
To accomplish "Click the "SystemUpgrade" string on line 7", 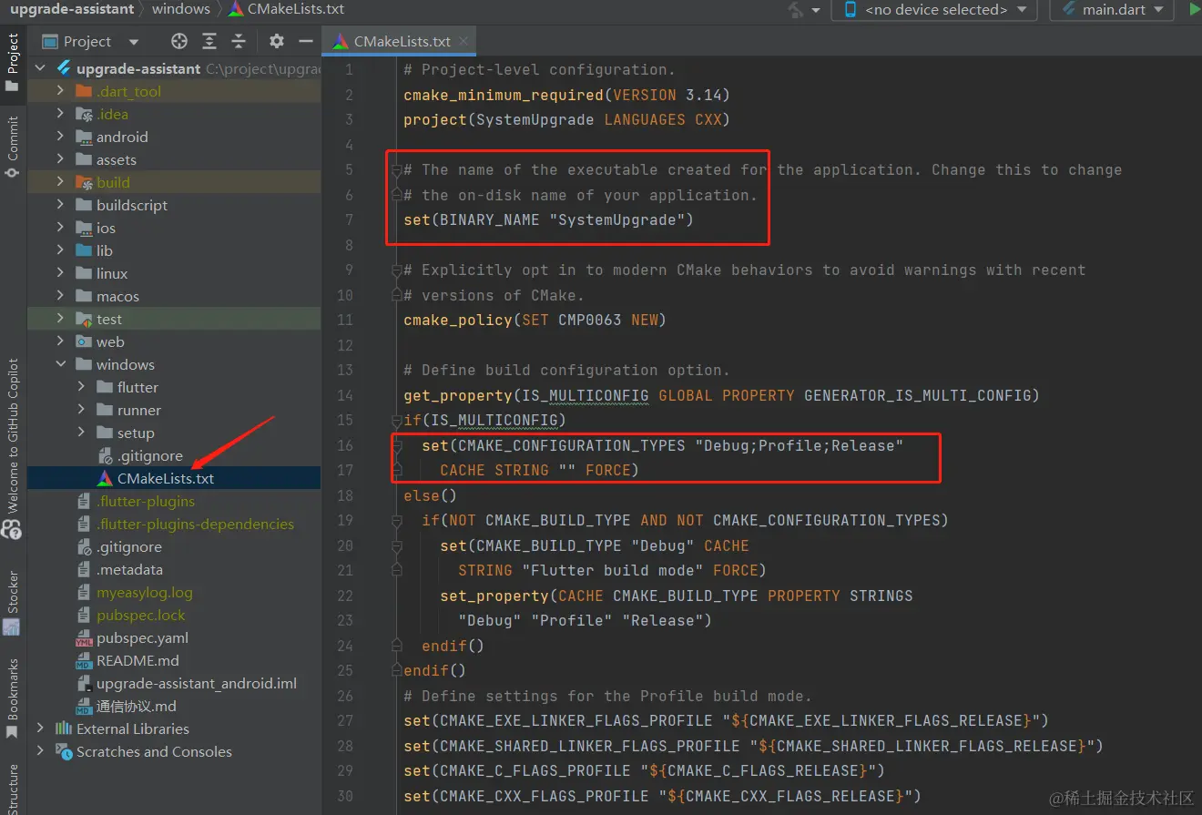I will [x=616, y=219].
